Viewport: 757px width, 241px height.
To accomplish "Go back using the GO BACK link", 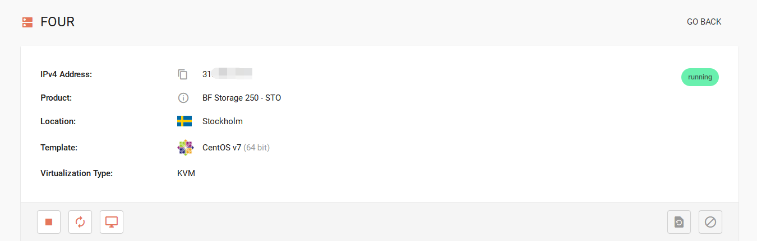I will coord(704,22).
